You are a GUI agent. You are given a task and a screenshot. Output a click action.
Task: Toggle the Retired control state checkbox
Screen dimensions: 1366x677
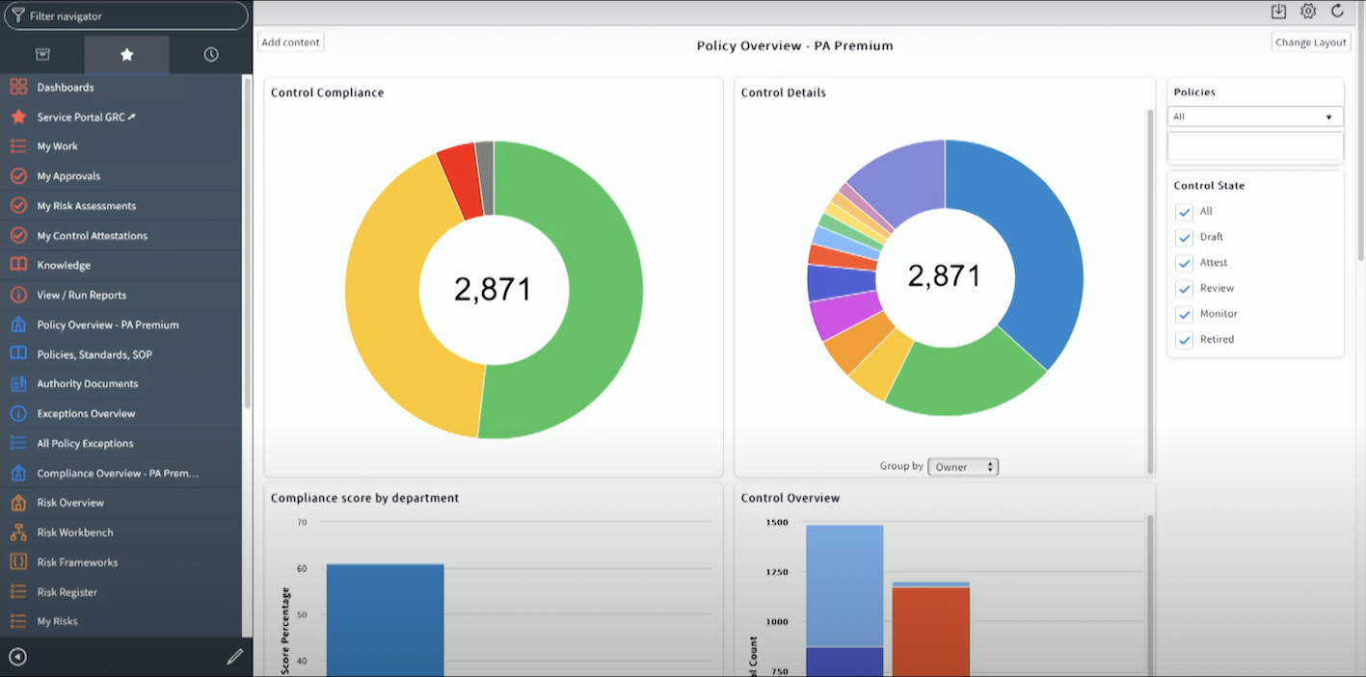[x=1185, y=340]
